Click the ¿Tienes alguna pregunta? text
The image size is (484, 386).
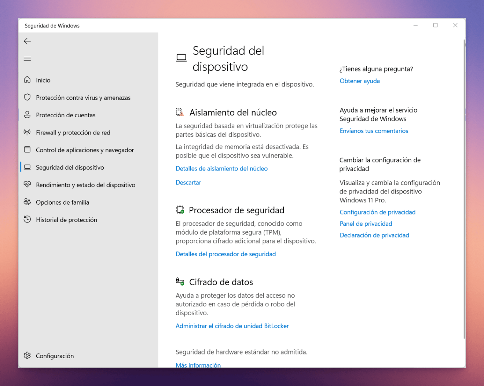coord(376,69)
